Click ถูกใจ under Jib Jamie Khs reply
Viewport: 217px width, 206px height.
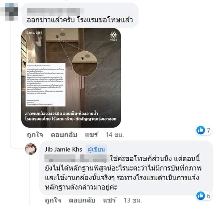53,200
